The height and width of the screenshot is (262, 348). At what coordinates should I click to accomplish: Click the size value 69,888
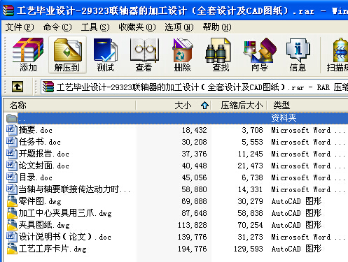(195, 201)
